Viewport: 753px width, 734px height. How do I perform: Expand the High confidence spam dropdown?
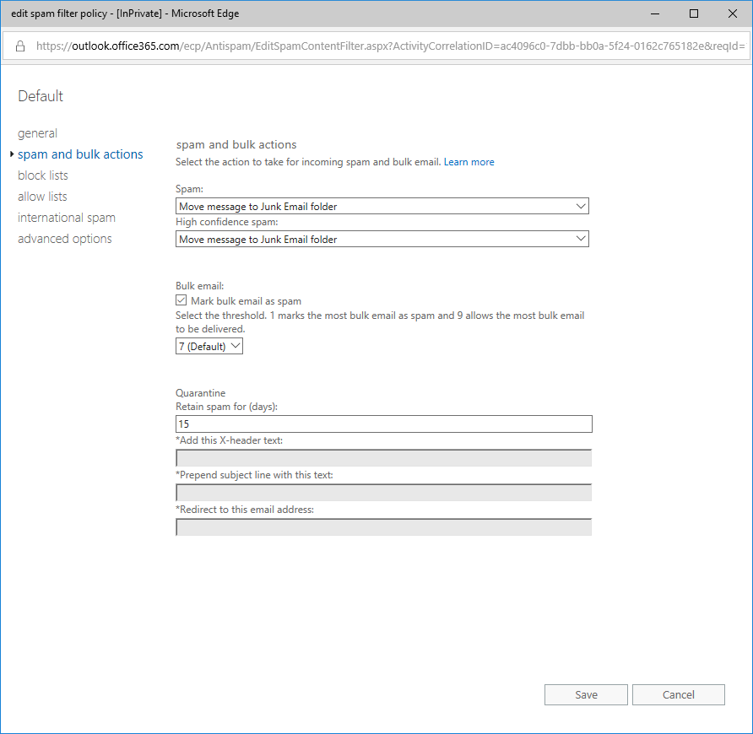(x=382, y=239)
